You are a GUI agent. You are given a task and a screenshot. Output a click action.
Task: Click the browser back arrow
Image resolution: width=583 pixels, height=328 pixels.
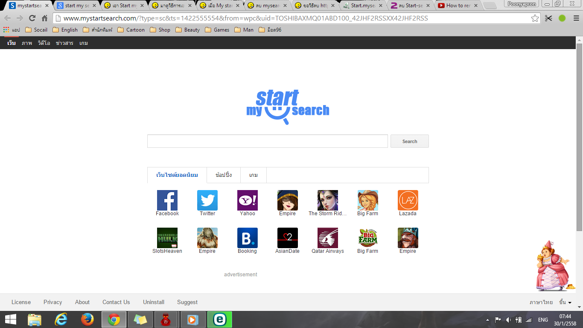[8, 18]
